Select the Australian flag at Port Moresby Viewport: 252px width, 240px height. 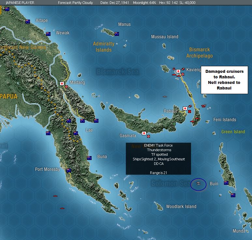pyautogui.click(x=69, y=170)
